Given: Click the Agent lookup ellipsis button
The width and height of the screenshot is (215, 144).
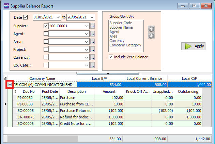Looking at the screenshot, I should click(92, 34).
